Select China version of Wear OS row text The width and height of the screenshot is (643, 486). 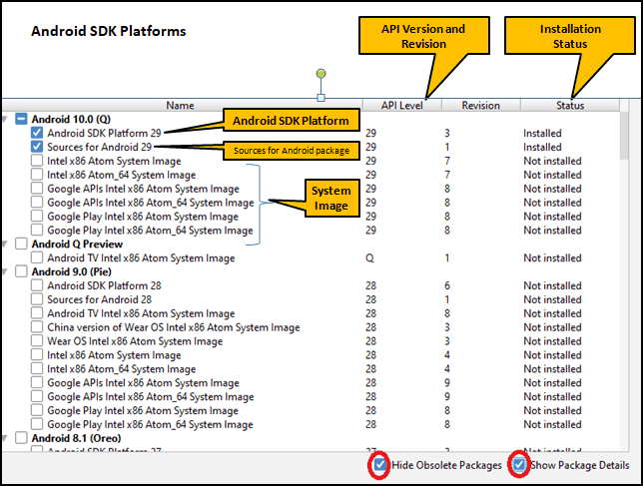(x=174, y=327)
